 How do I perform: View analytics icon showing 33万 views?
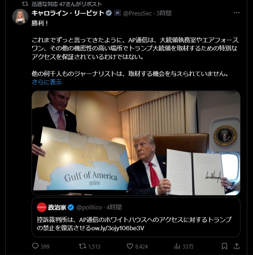click(177, 246)
